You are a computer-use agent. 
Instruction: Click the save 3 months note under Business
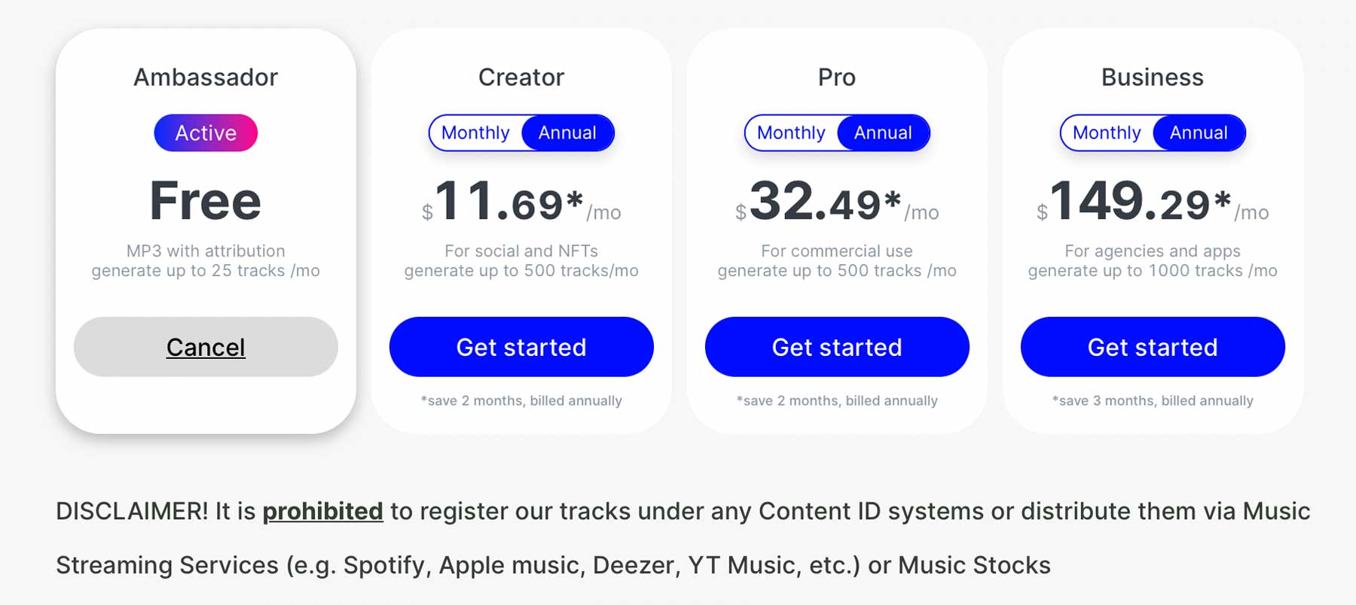(x=1152, y=401)
